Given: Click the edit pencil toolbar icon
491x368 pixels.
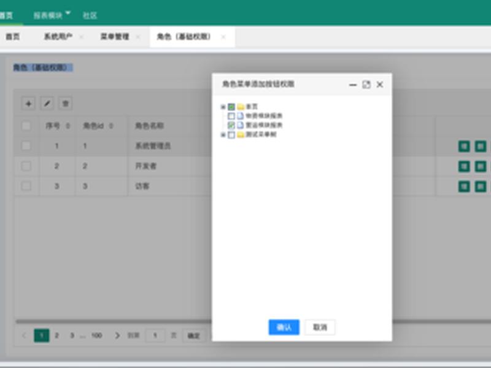Looking at the screenshot, I should pyautogui.click(x=47, y=104).
